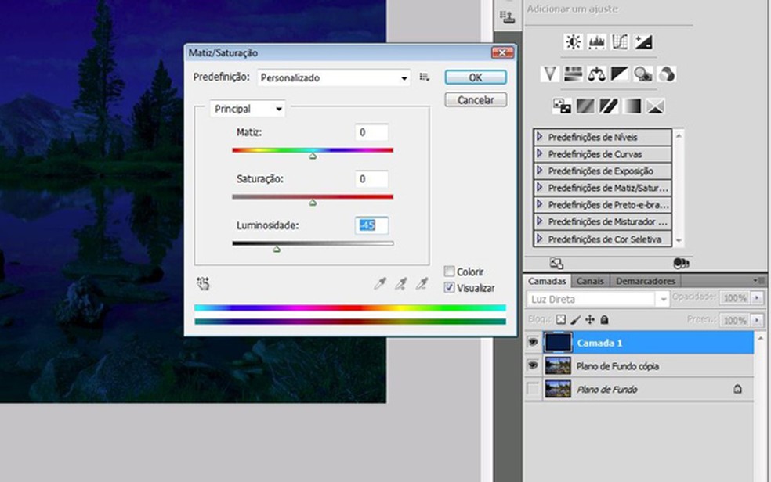Open the Demarcadores tab
771x482 pixels.
pyautogui.click(x=645, y=281)
